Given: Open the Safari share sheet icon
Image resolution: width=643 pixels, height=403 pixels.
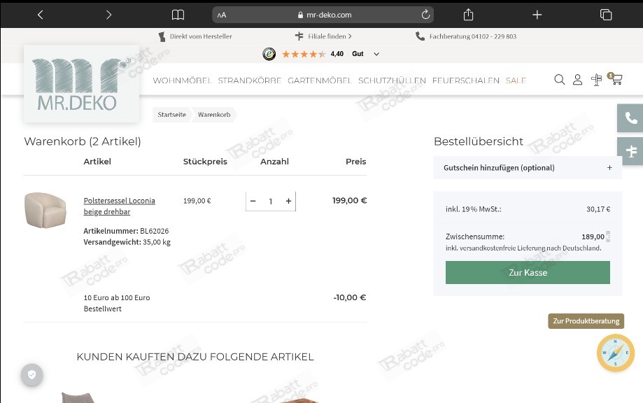Looking at the screenshot, I should [x=468, y=15].
